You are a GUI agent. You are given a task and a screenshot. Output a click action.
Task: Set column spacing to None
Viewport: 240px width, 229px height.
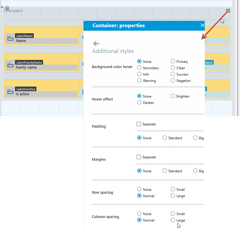pos(139,213)
